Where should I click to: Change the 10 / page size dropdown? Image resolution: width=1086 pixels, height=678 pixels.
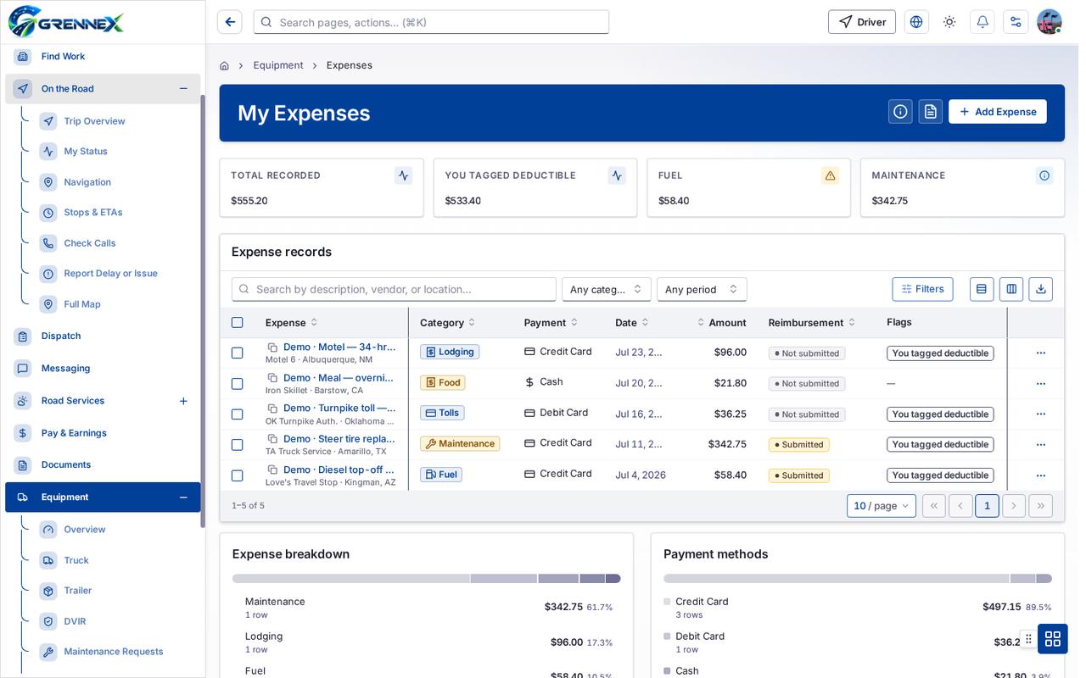pos(882,506)
